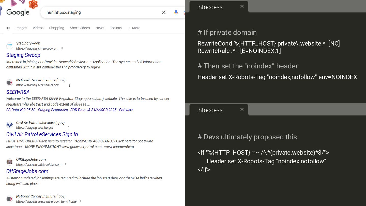Image resolution: width=366 pixels, height=206 pixels.
Task: Open the Short videos tab
Action: [x=80, y=28]
